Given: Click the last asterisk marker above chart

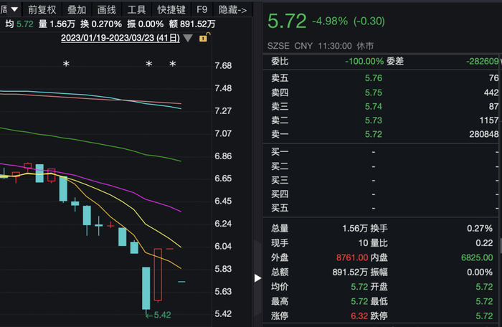Looking at the screenshot, I should coord(172,65).
